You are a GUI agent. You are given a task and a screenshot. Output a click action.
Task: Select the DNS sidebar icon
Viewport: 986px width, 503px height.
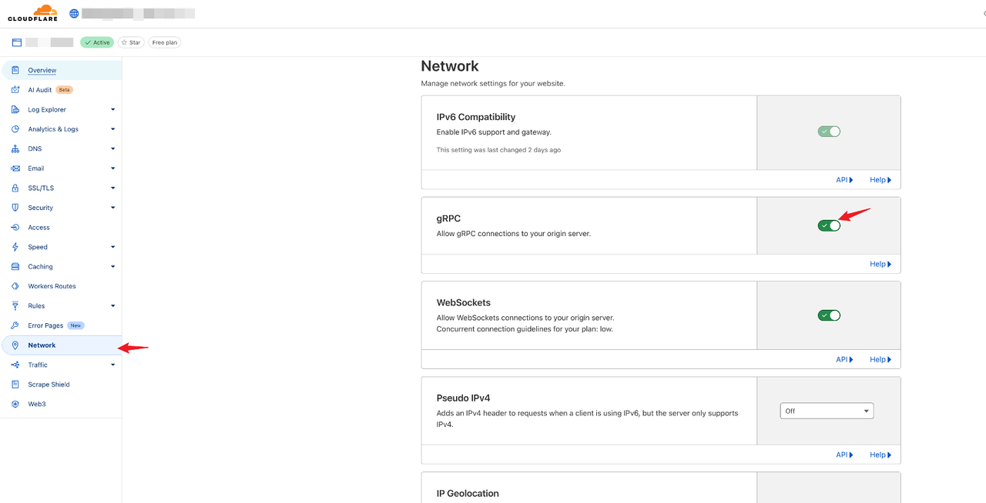pyautogui.click(x=15, y=148)
